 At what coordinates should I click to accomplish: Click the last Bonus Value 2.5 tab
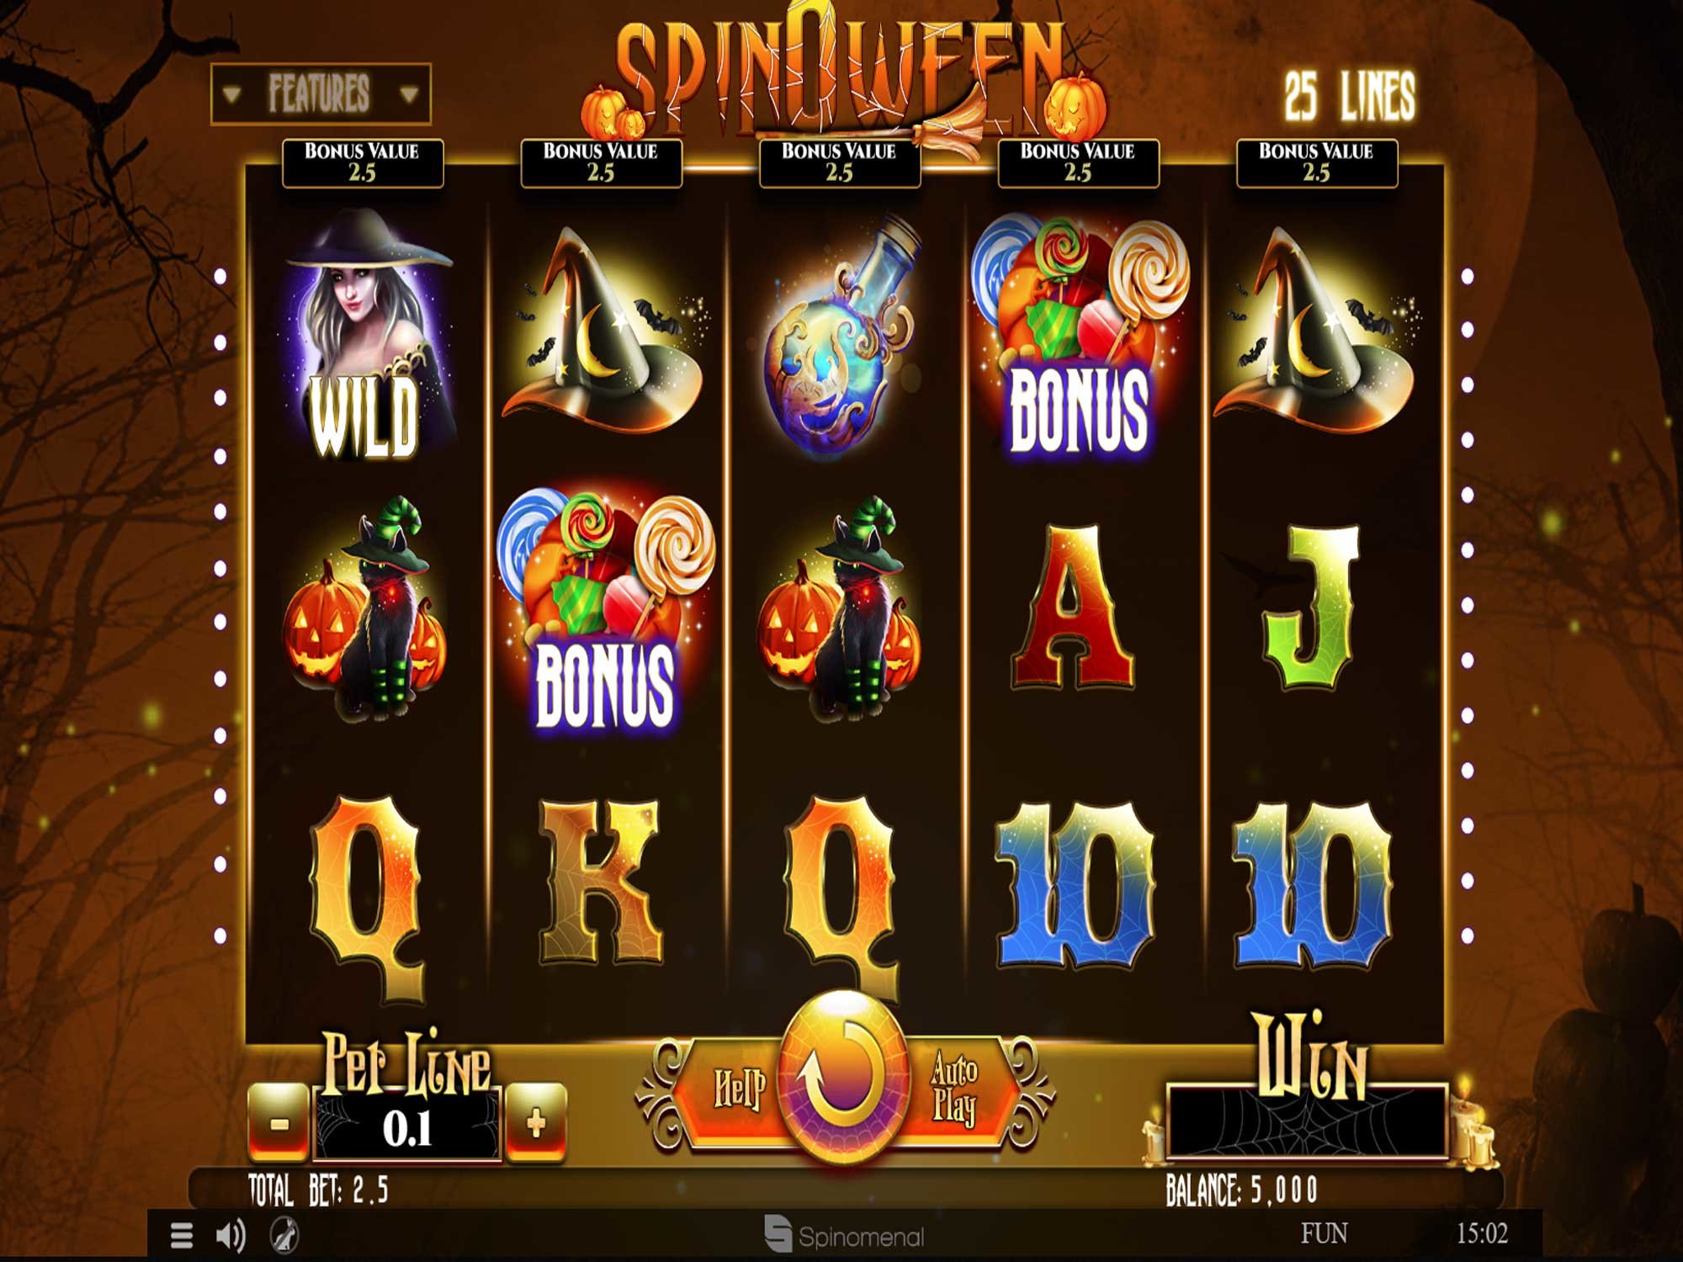point(1316,162)
